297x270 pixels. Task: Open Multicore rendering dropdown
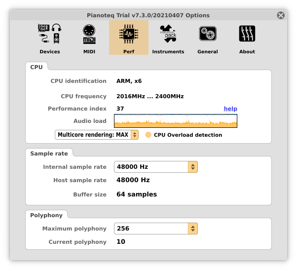point(97,135)
